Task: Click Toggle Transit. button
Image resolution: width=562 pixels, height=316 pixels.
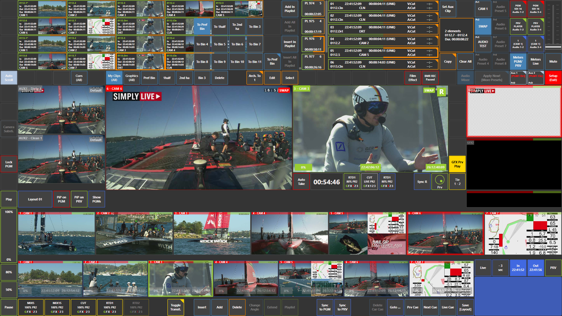Action: point(176,307)
